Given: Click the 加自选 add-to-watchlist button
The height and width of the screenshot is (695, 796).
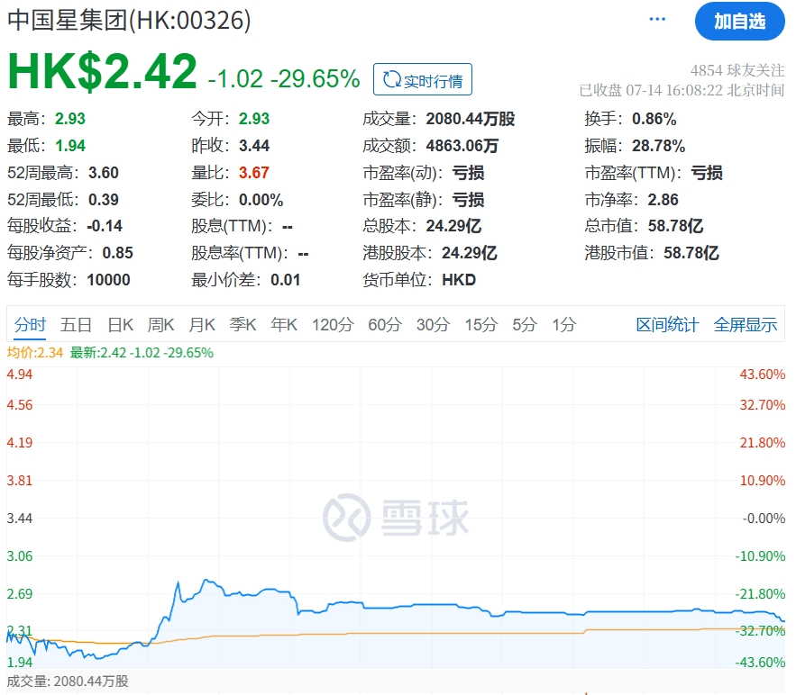Looking at the screenshot, I should click(739, 22).
